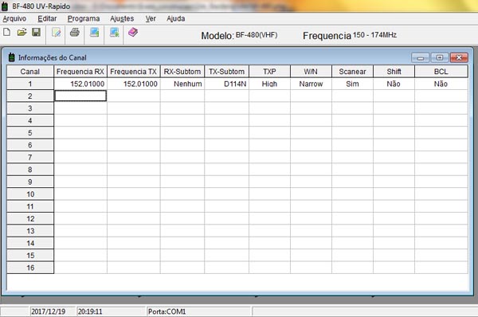The image size is (478, 317).
Task: Select row header for channel 15
Action: [x=30, y=256]
